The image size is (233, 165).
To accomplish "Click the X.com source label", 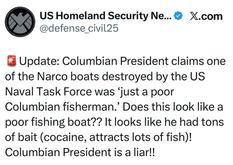I will pyautogui.click(x=206, y=16).
